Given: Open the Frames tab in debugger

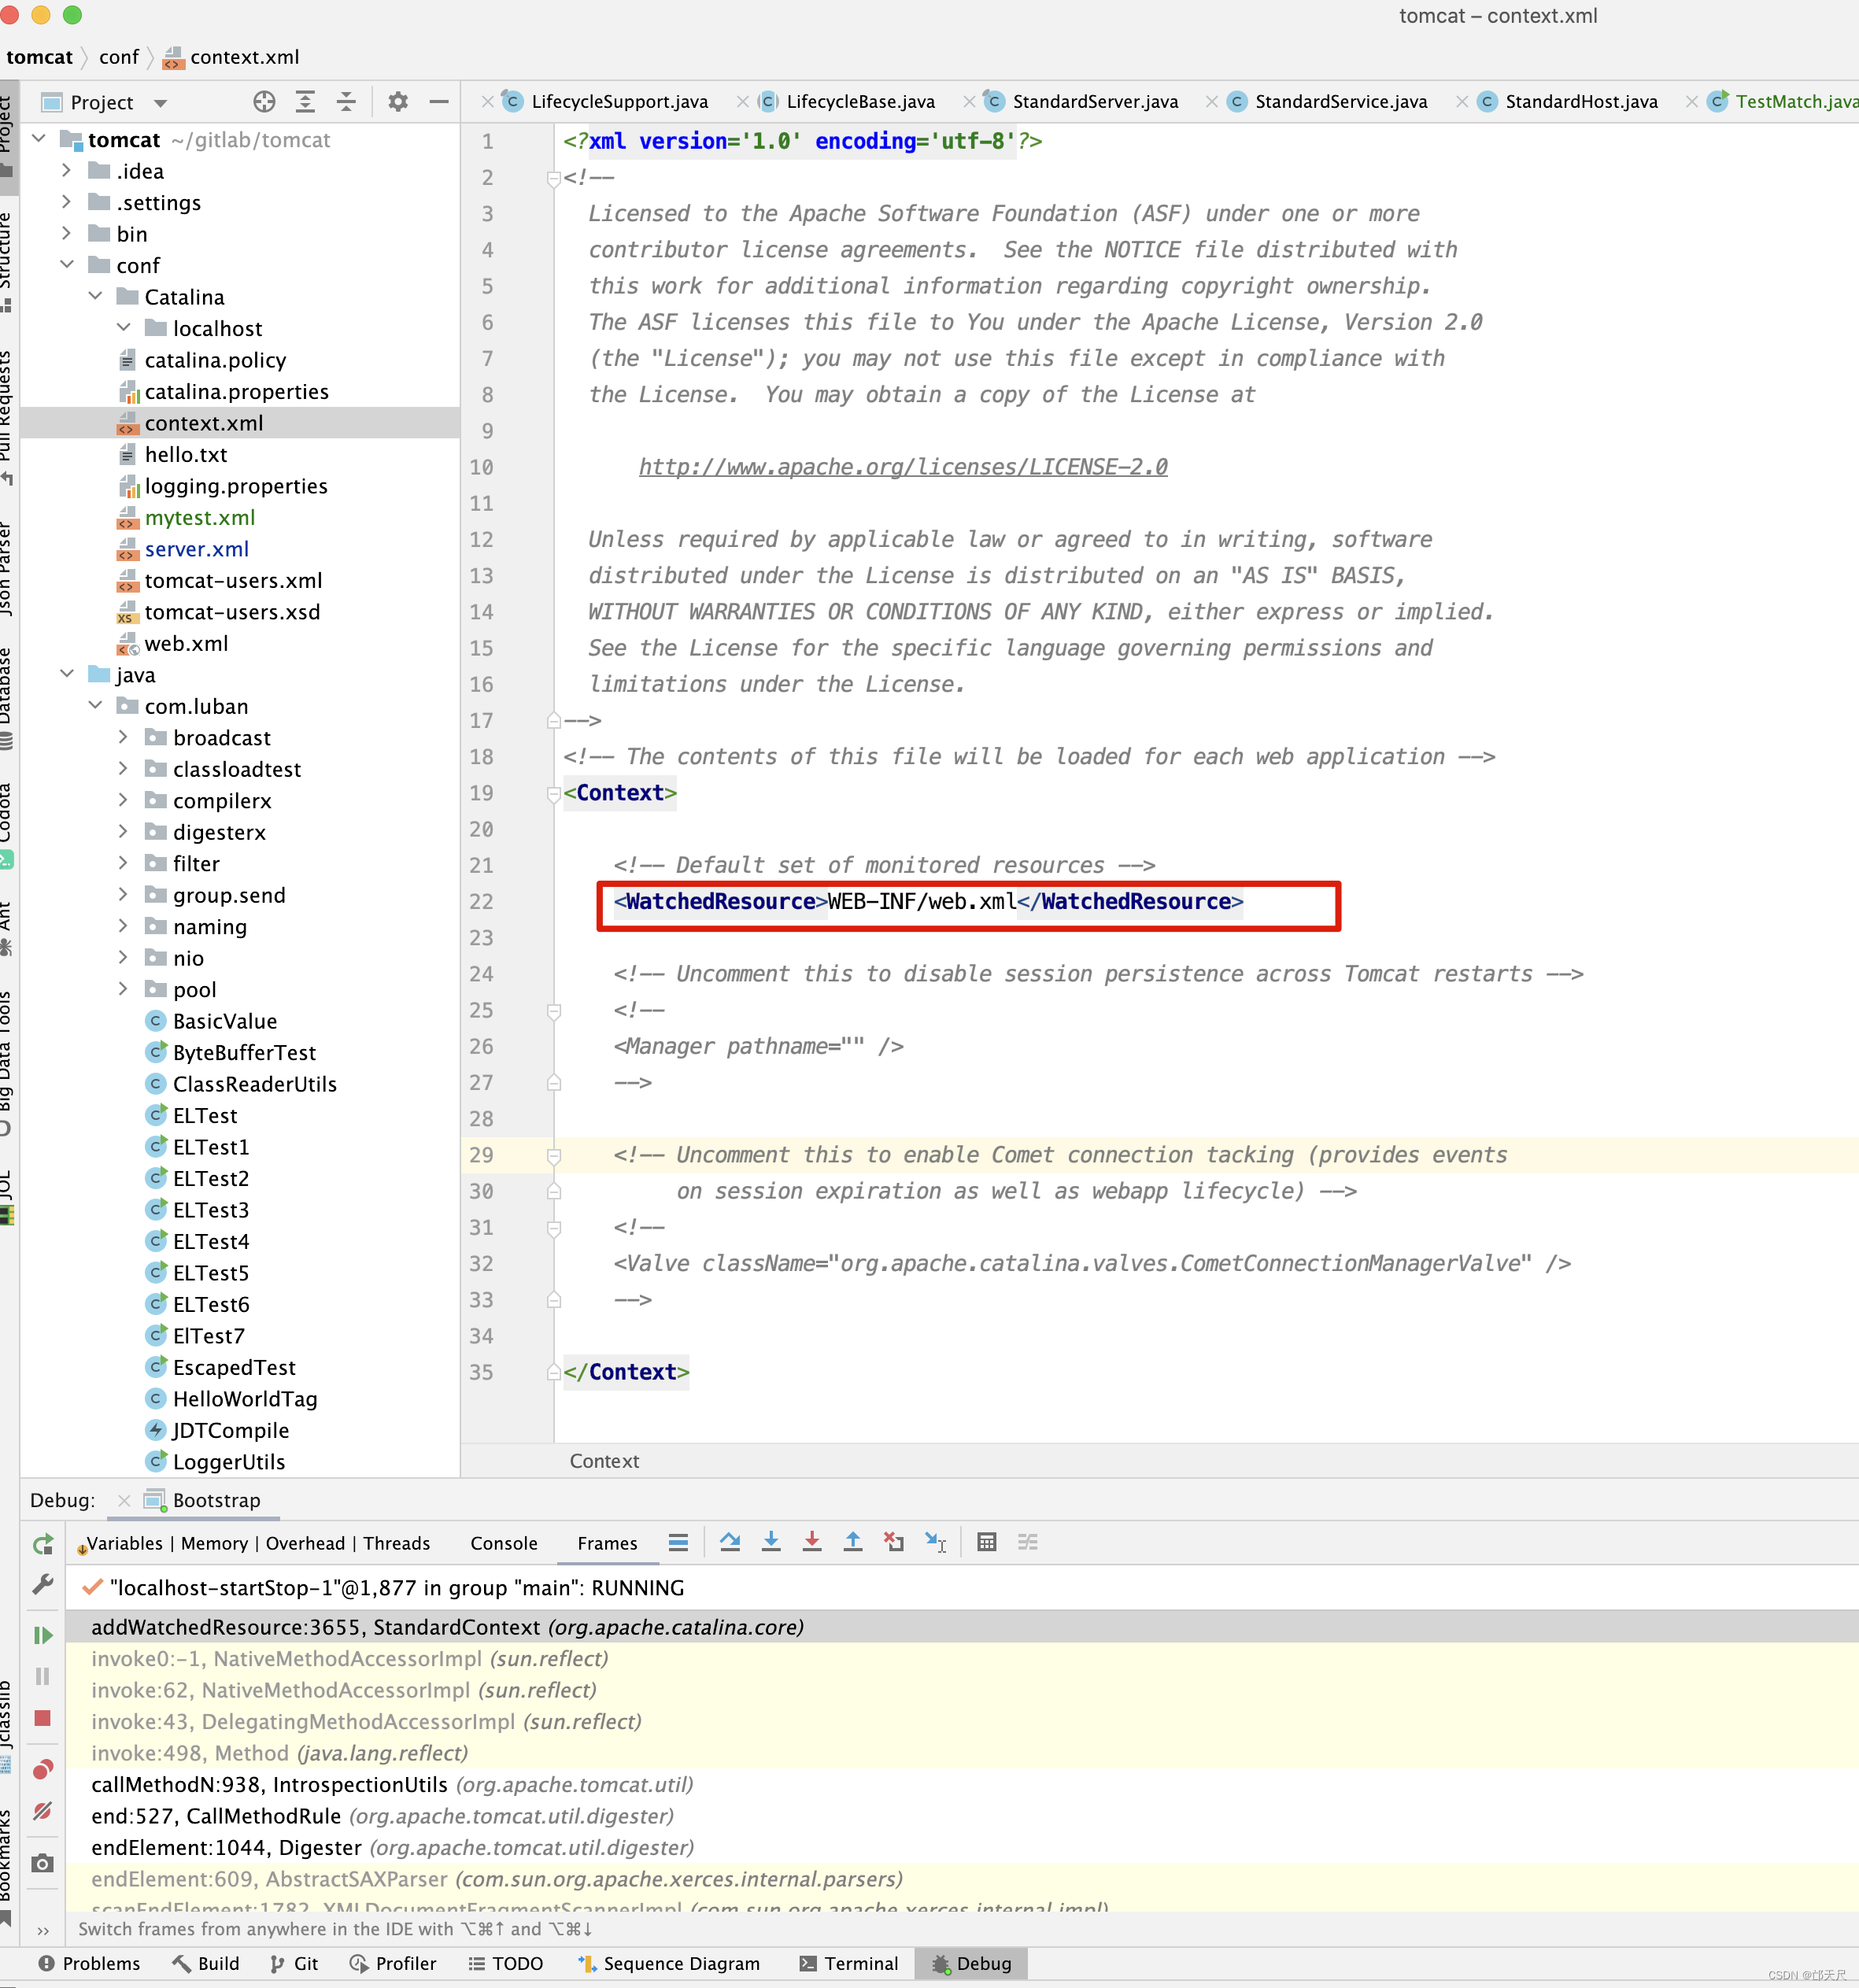Looking at the screenshot, I should pyautogui.click(x=607, y=1543).
